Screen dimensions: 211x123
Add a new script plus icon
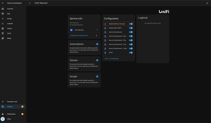(97, 76)
